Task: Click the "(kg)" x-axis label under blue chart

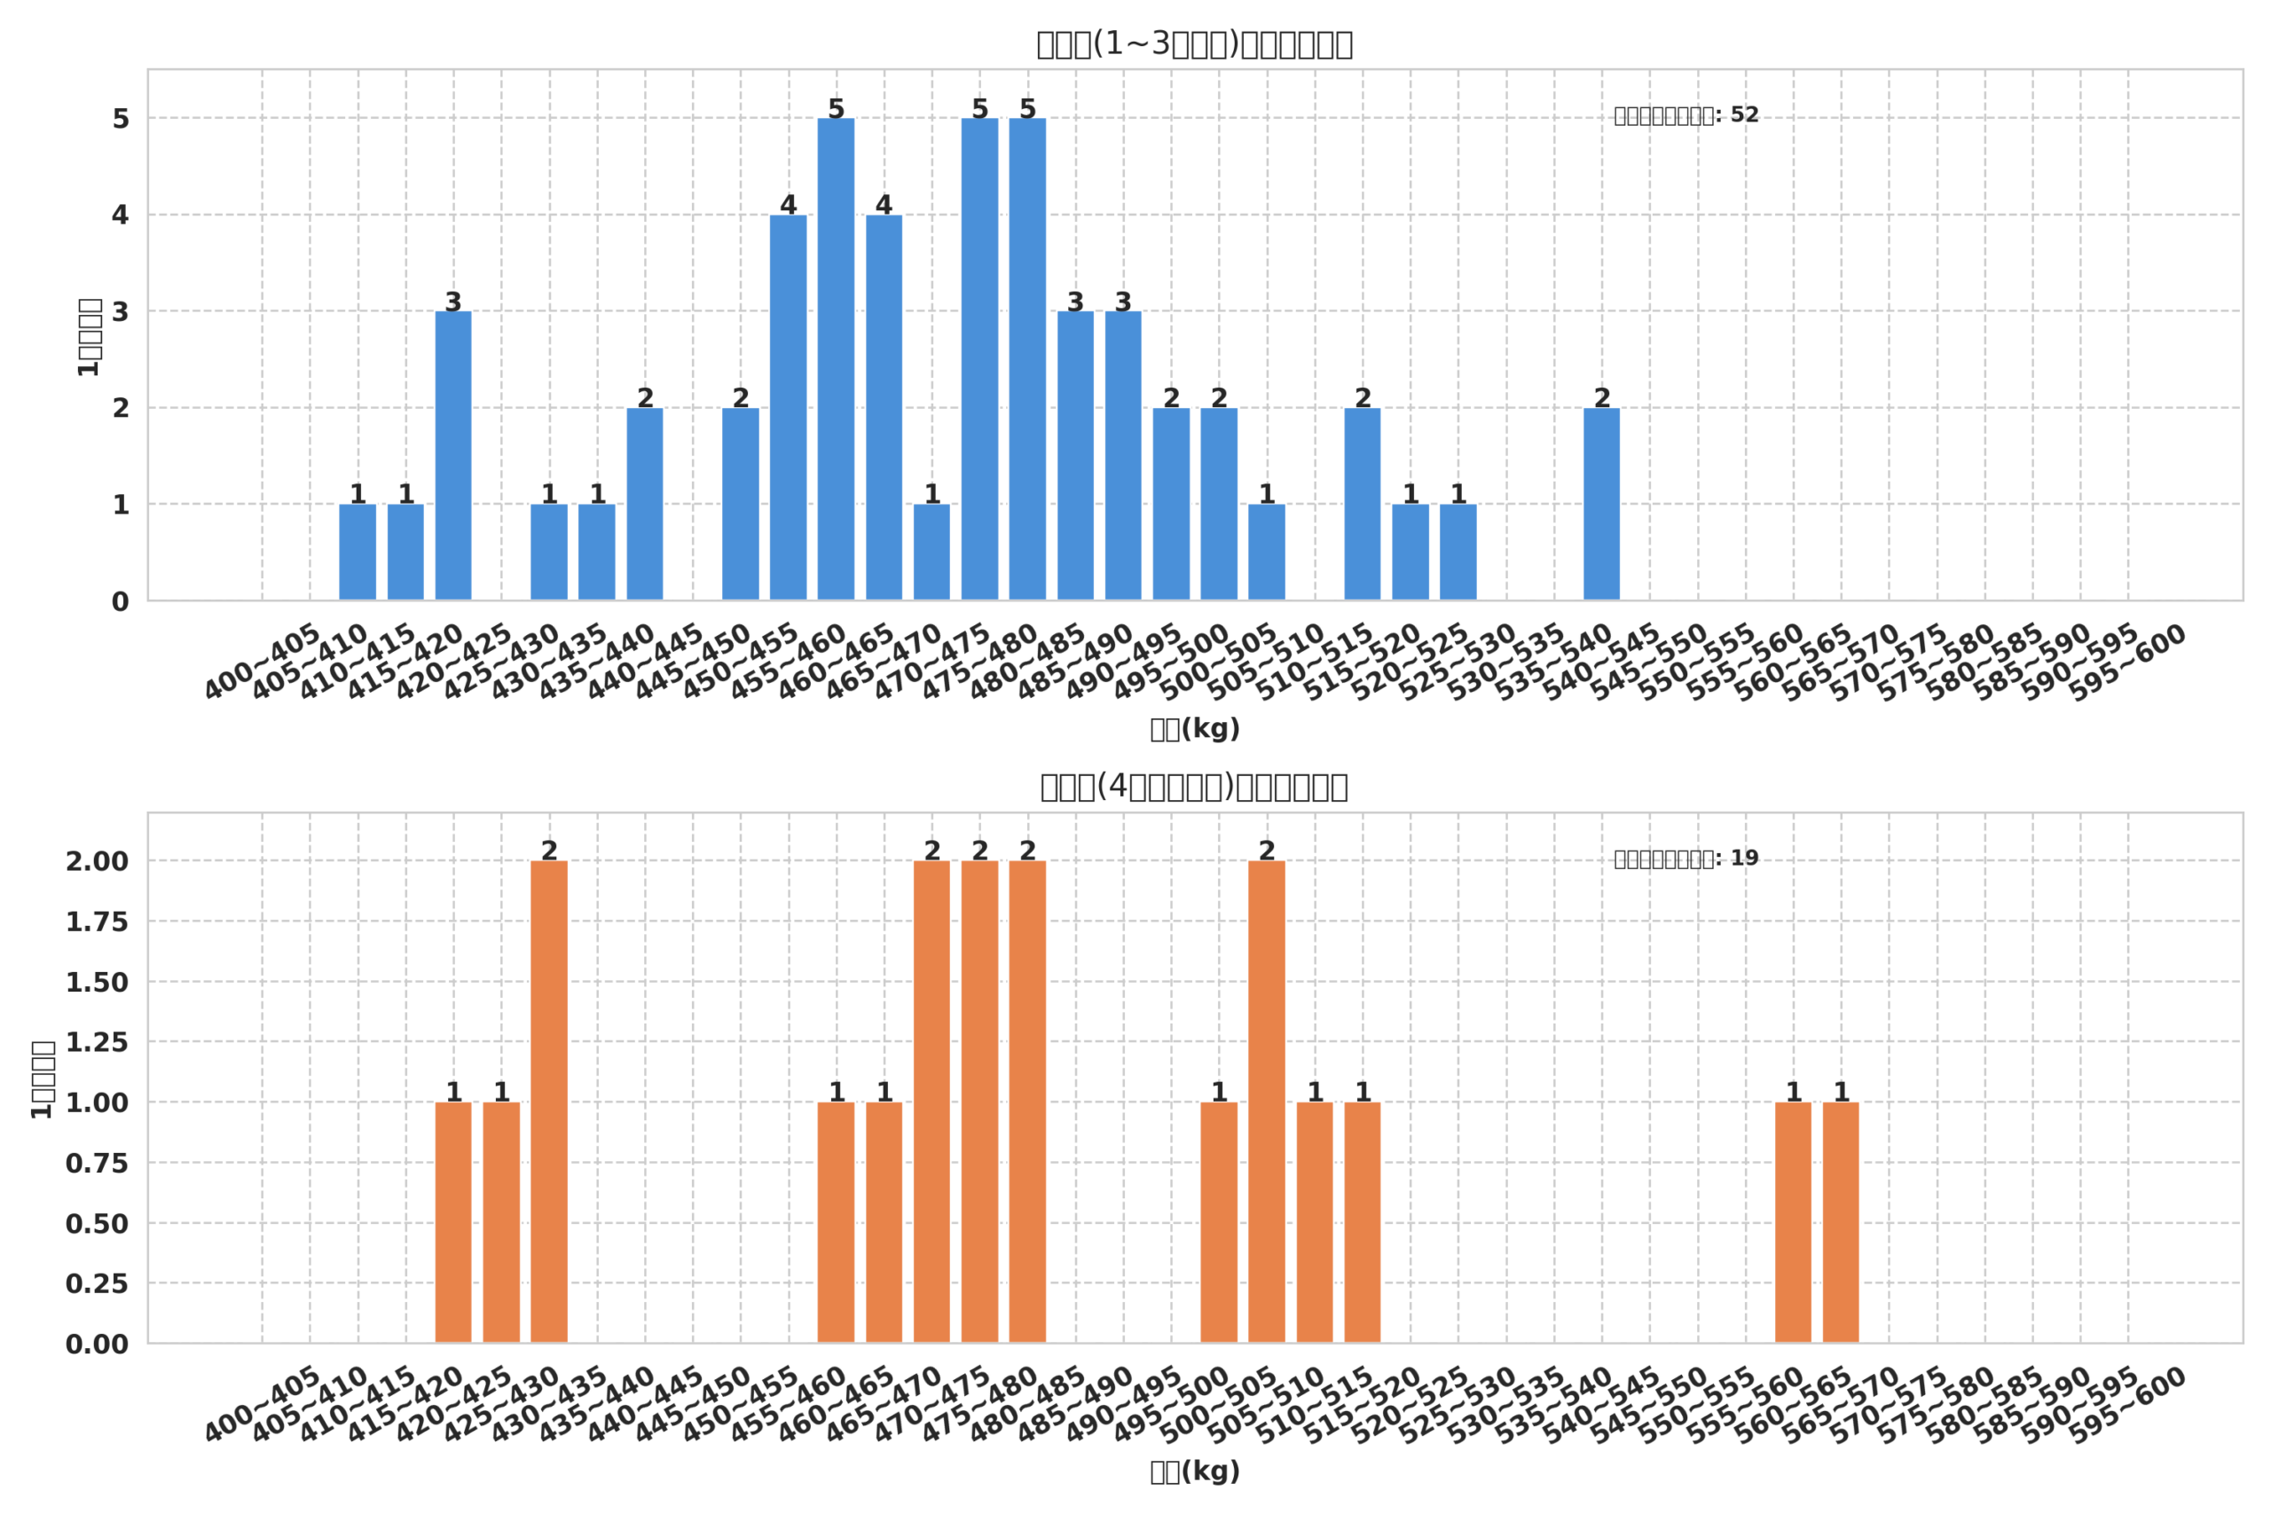Action: click(1194, 730)
